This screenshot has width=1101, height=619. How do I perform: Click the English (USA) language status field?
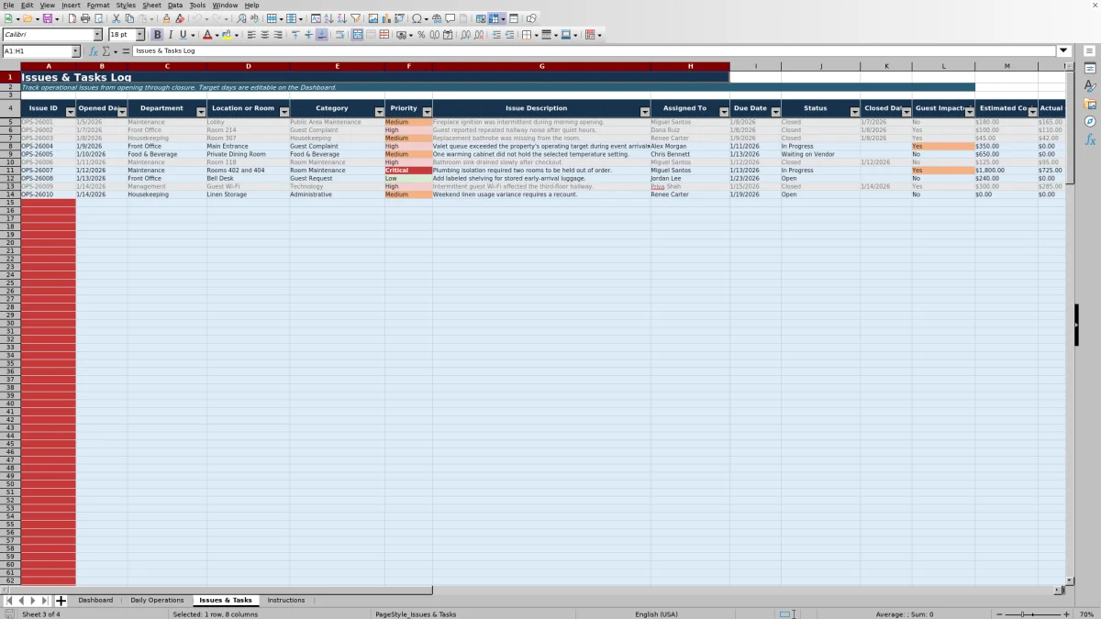[x=656, y=614]
